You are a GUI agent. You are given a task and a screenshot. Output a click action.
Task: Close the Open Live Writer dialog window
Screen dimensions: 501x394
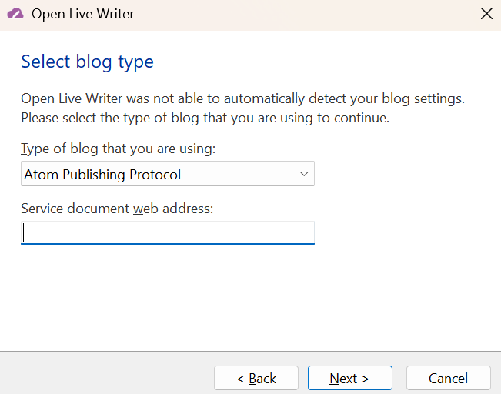click(486, 14)
